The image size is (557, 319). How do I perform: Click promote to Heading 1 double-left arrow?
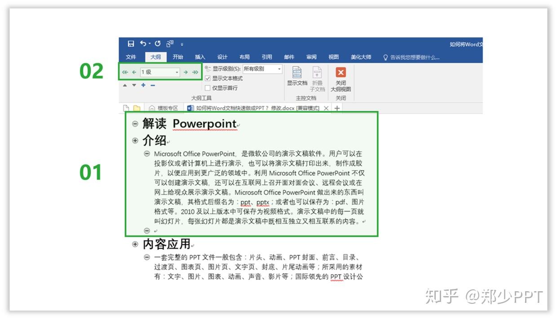[125, 72]
